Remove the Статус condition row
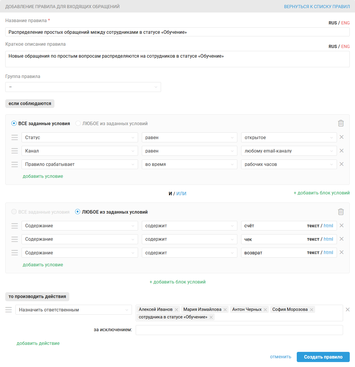This screenshot has width=355, height=367. click(x=342, y=137)
